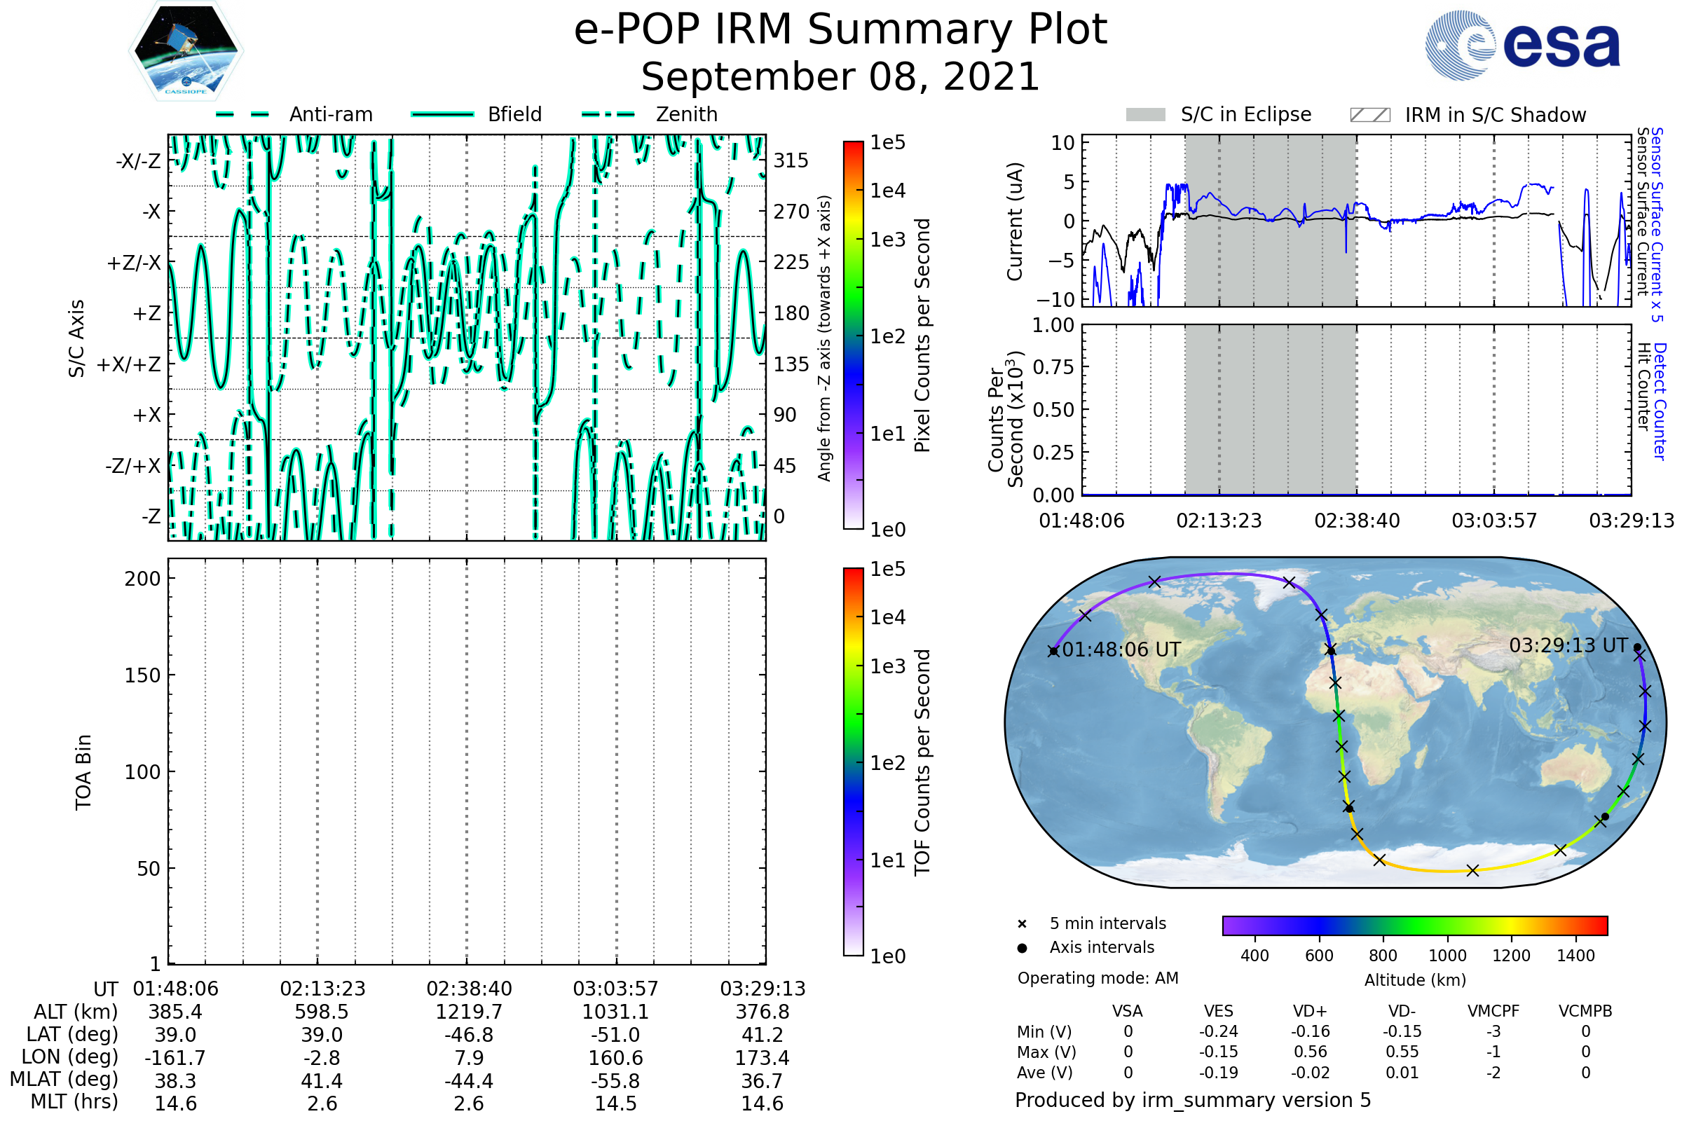Click the TOF Counts per Second colorbar
The image size is (1682, 1121).
(853, 762)
